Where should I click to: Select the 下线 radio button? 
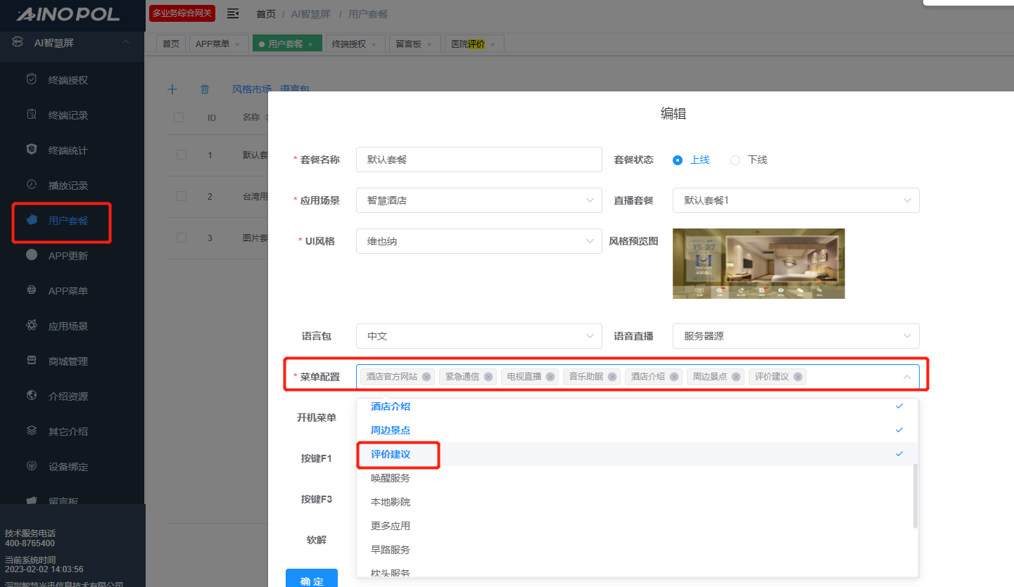click(x=735, y=160)
